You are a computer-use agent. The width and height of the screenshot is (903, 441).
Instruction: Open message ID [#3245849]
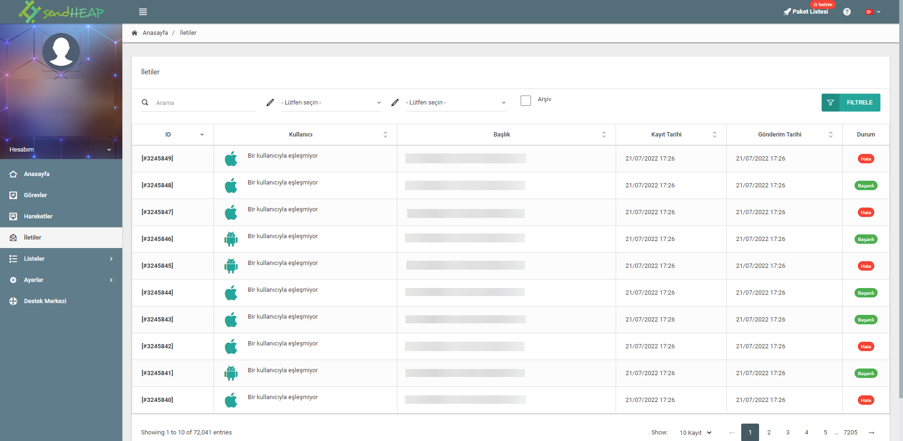pyautogui.click(x=157, y=159)
